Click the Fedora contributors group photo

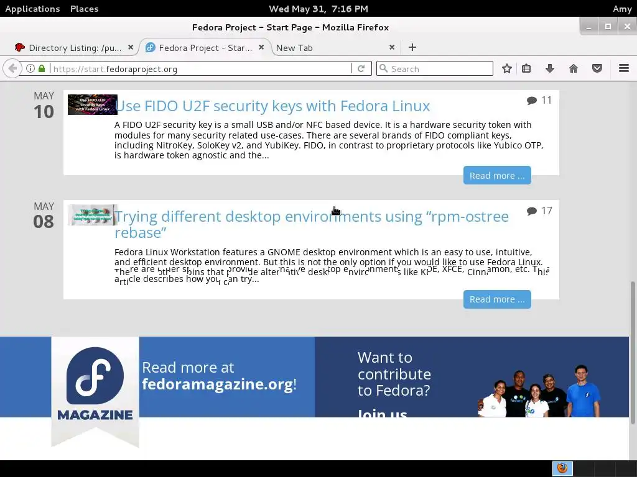pos(539,391)
